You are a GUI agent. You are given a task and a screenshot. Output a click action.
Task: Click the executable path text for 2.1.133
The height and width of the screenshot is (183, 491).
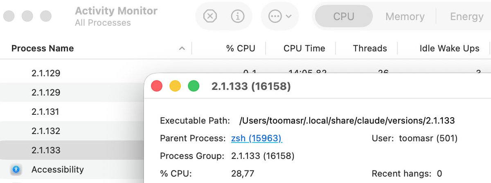[347, 121]
